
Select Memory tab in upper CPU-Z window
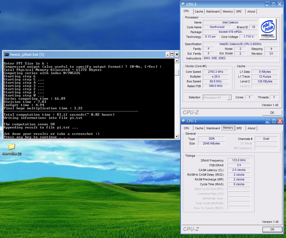pyautogui.click(x=228, y=11)
